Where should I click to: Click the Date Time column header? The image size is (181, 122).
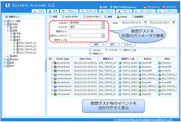coord(85,59)
